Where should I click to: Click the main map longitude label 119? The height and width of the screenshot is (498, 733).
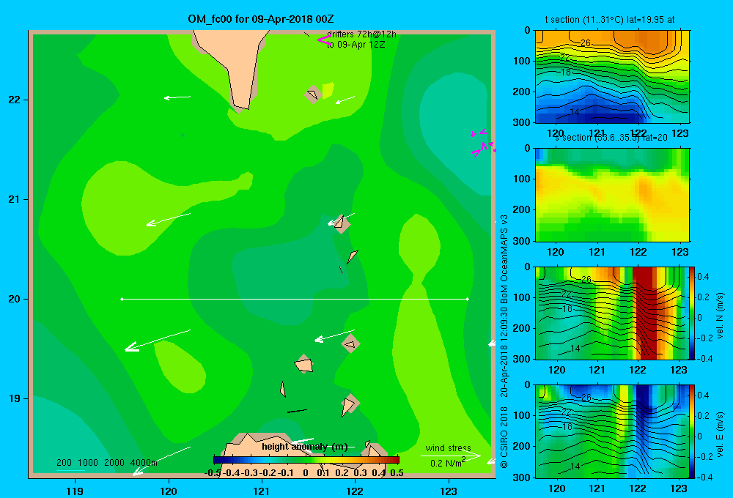[75, 491]
